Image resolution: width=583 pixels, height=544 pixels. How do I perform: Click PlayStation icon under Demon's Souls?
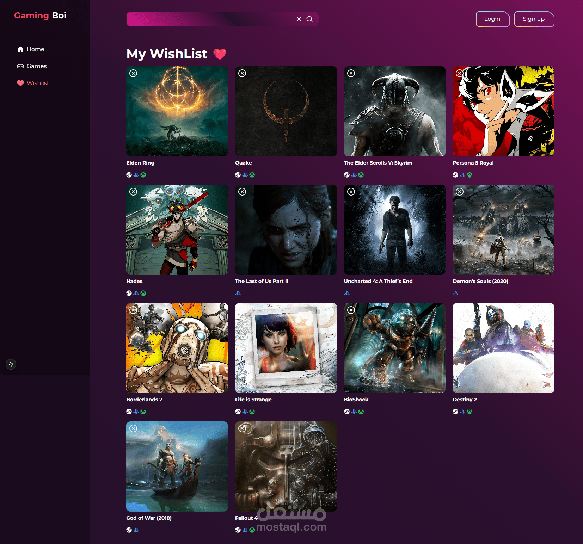click(x=455, y=293)
